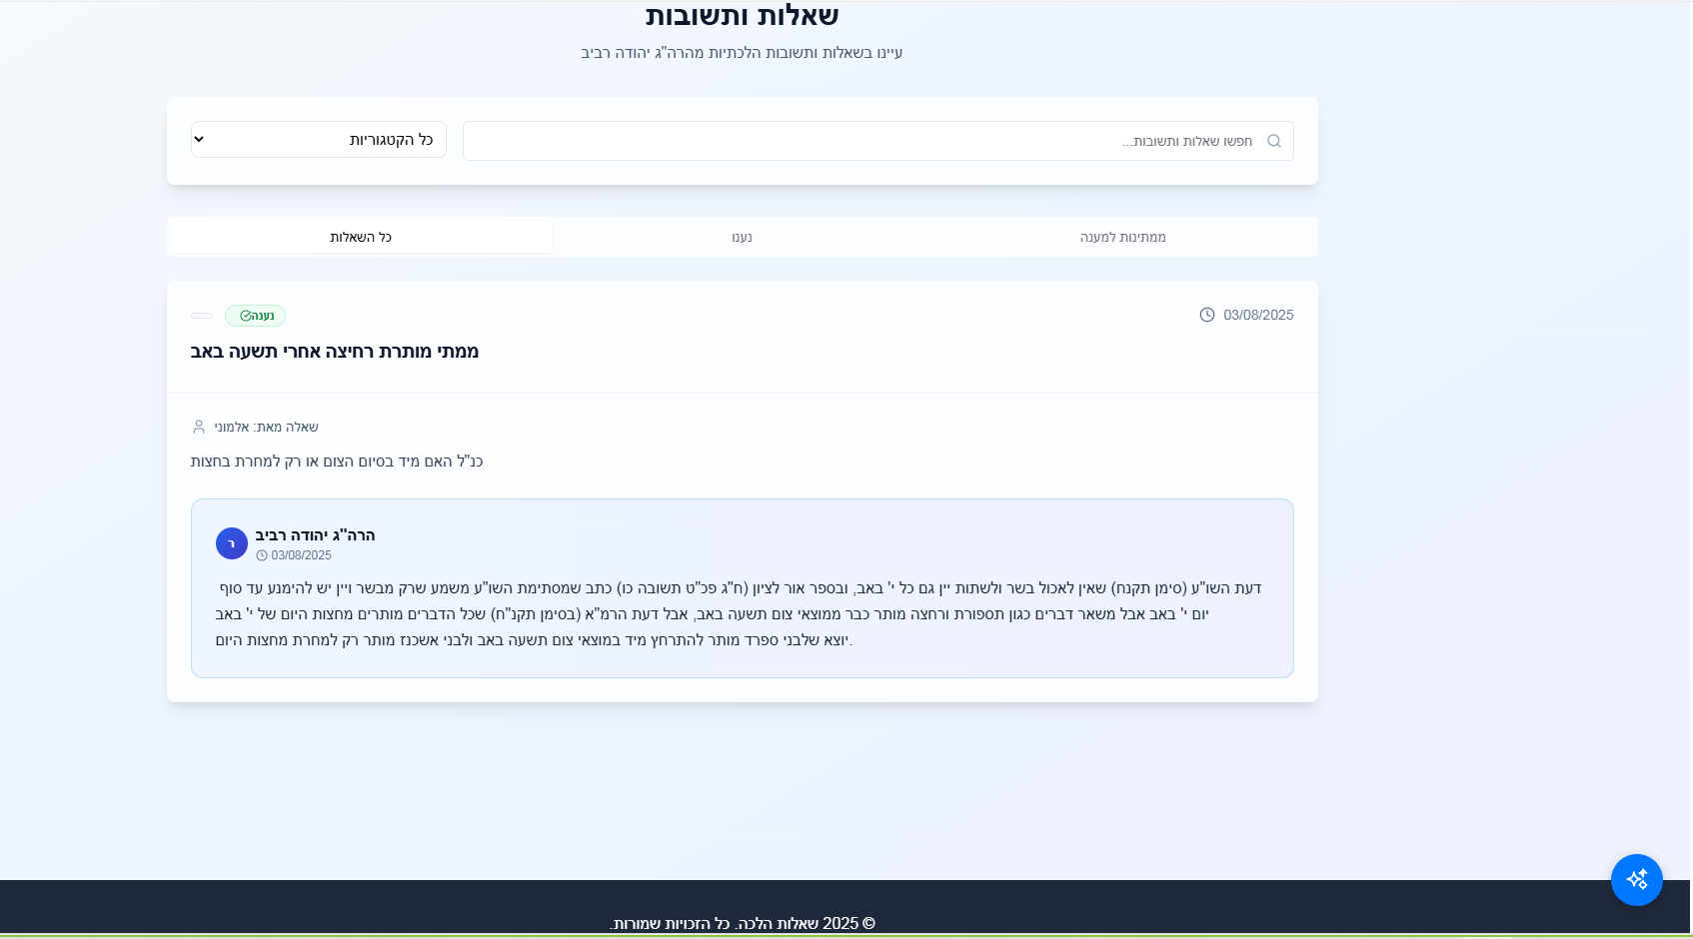Click the small clock icon under the rabbi's name
1693x939 pixels.
262,555
